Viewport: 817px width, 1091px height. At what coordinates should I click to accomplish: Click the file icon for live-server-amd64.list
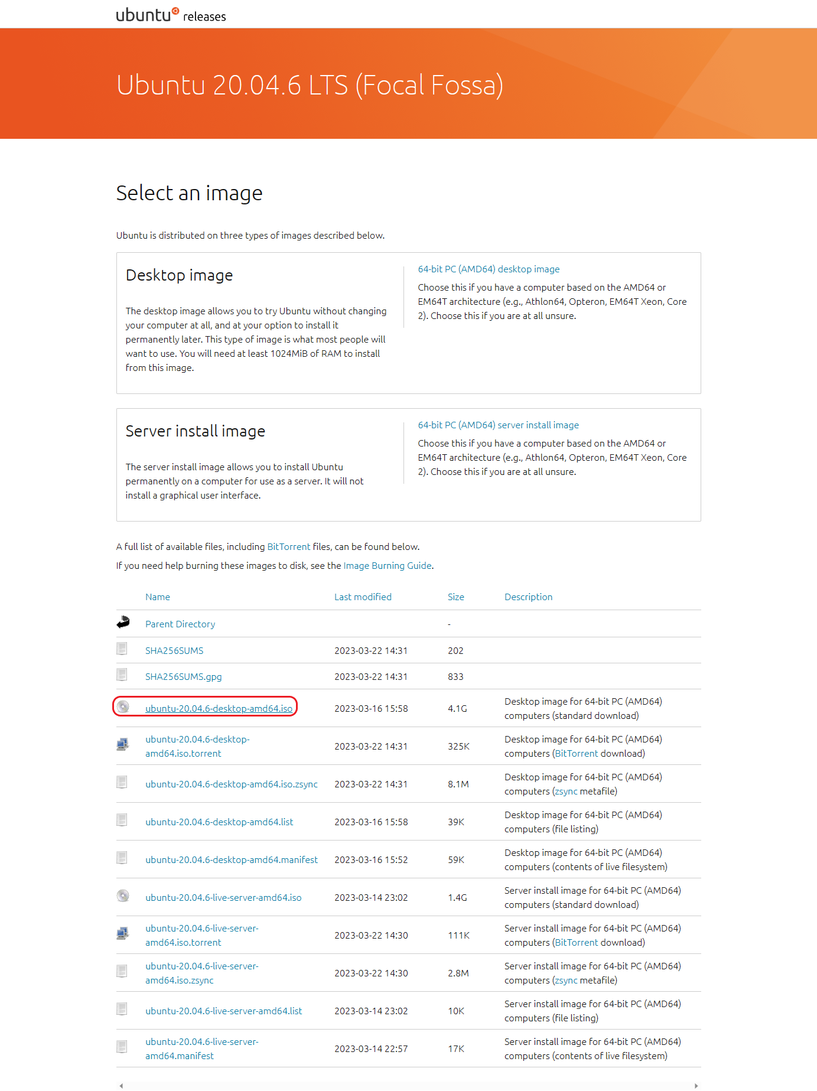coord(122,1009)
